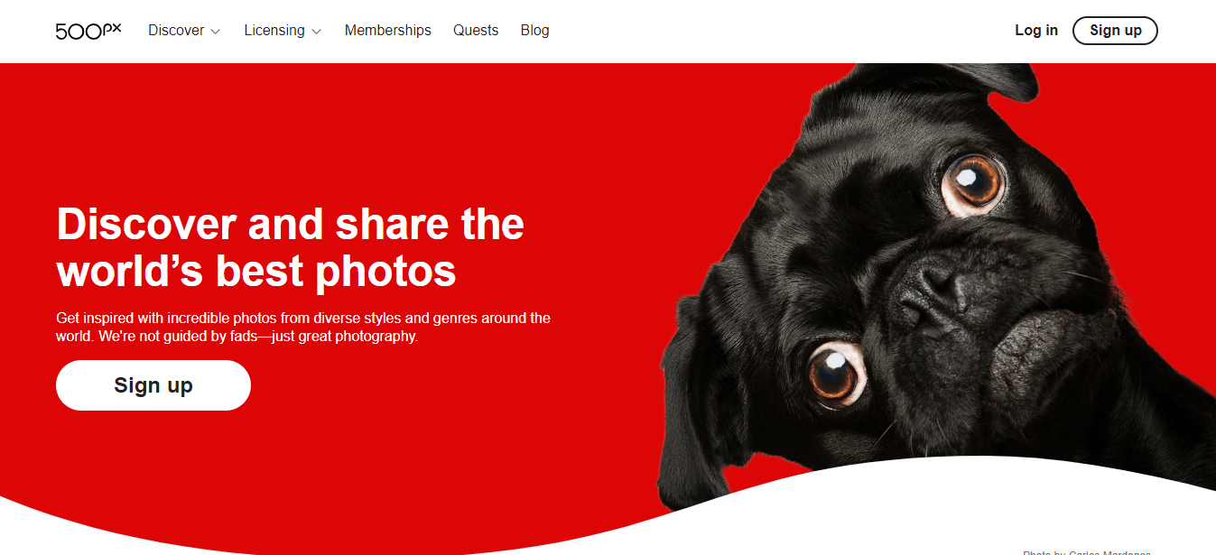Click the 'Discover and share' headline

[291, 247]
